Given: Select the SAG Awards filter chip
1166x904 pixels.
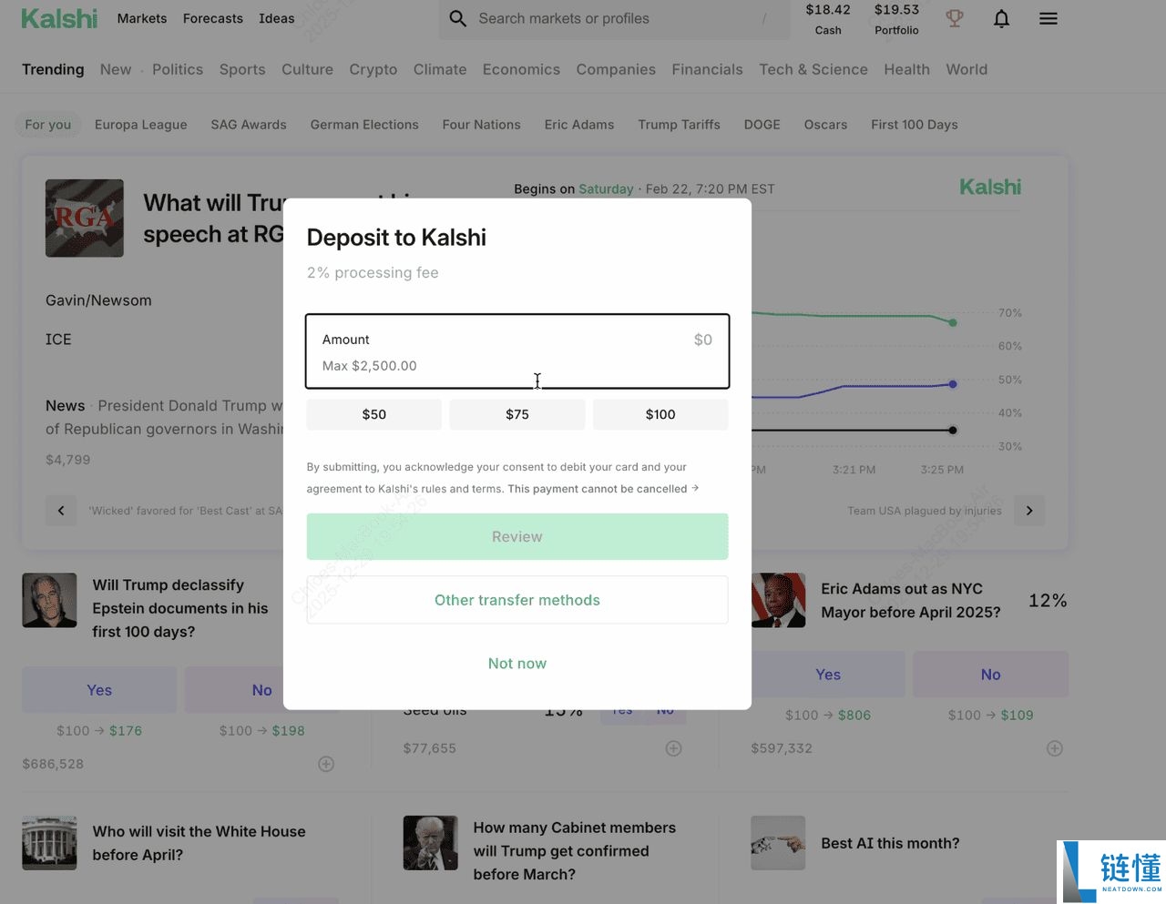Looking at the screenshot, I should click(x=249, y=125).
